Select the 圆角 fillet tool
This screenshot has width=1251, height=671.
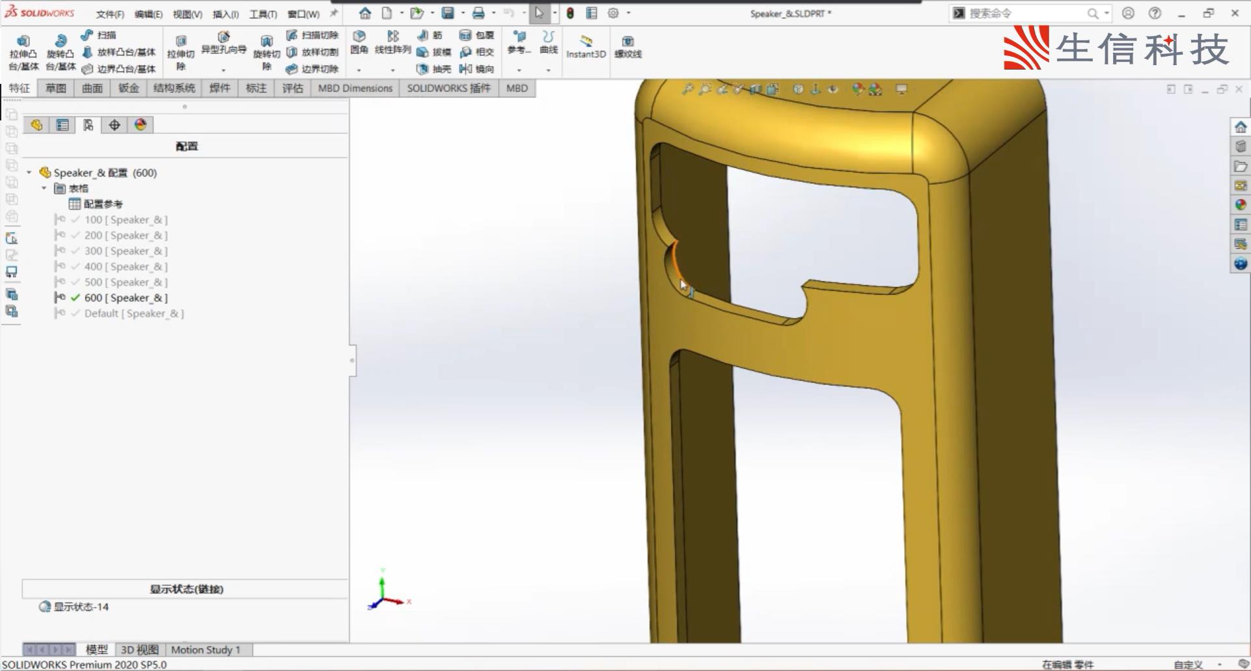359,42
